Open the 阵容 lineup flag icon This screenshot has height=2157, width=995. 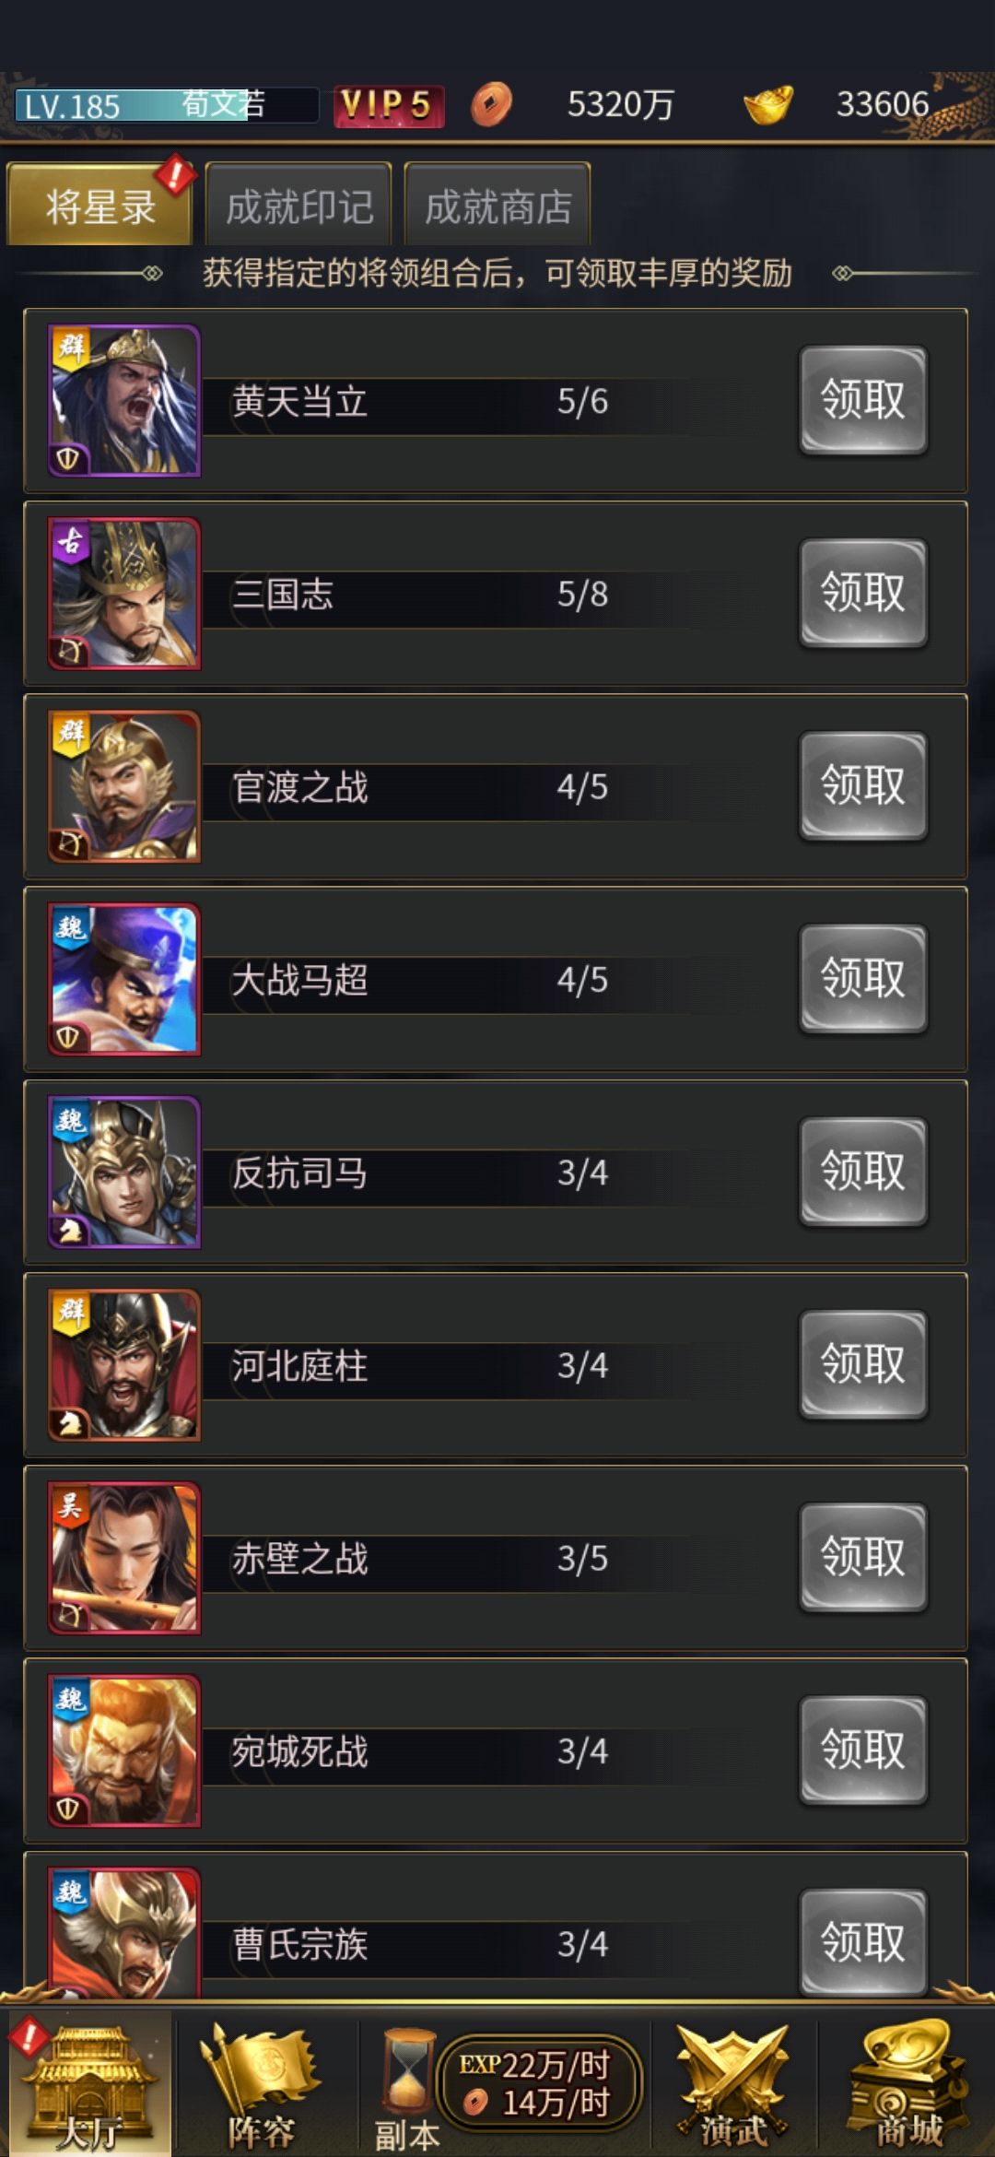point(262,2085)
